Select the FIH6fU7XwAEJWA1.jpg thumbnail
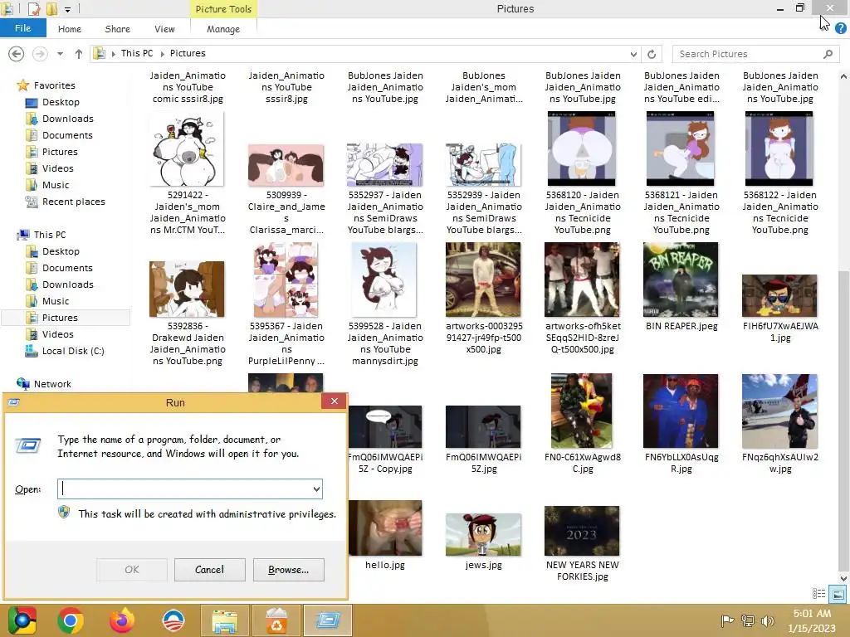Screen dimensions: 850x637 tap(779, 296)
